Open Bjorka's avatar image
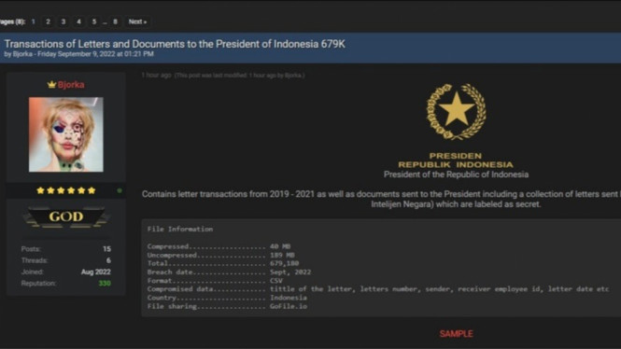This screenshot has width=621, height=349. [66, 134]
